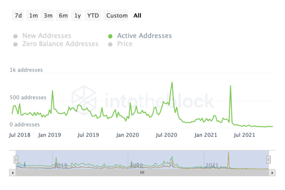
Task: Select the All time range
Action: coord(138,16)
